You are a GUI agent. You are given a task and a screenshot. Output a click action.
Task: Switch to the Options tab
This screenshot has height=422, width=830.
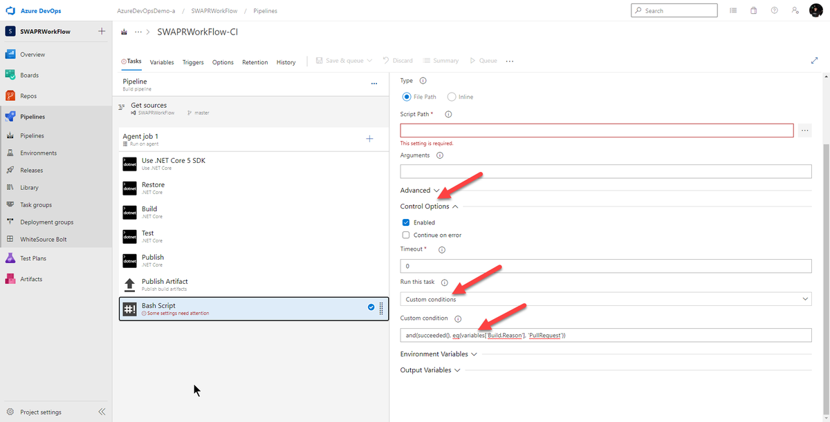tap(223, 62)
